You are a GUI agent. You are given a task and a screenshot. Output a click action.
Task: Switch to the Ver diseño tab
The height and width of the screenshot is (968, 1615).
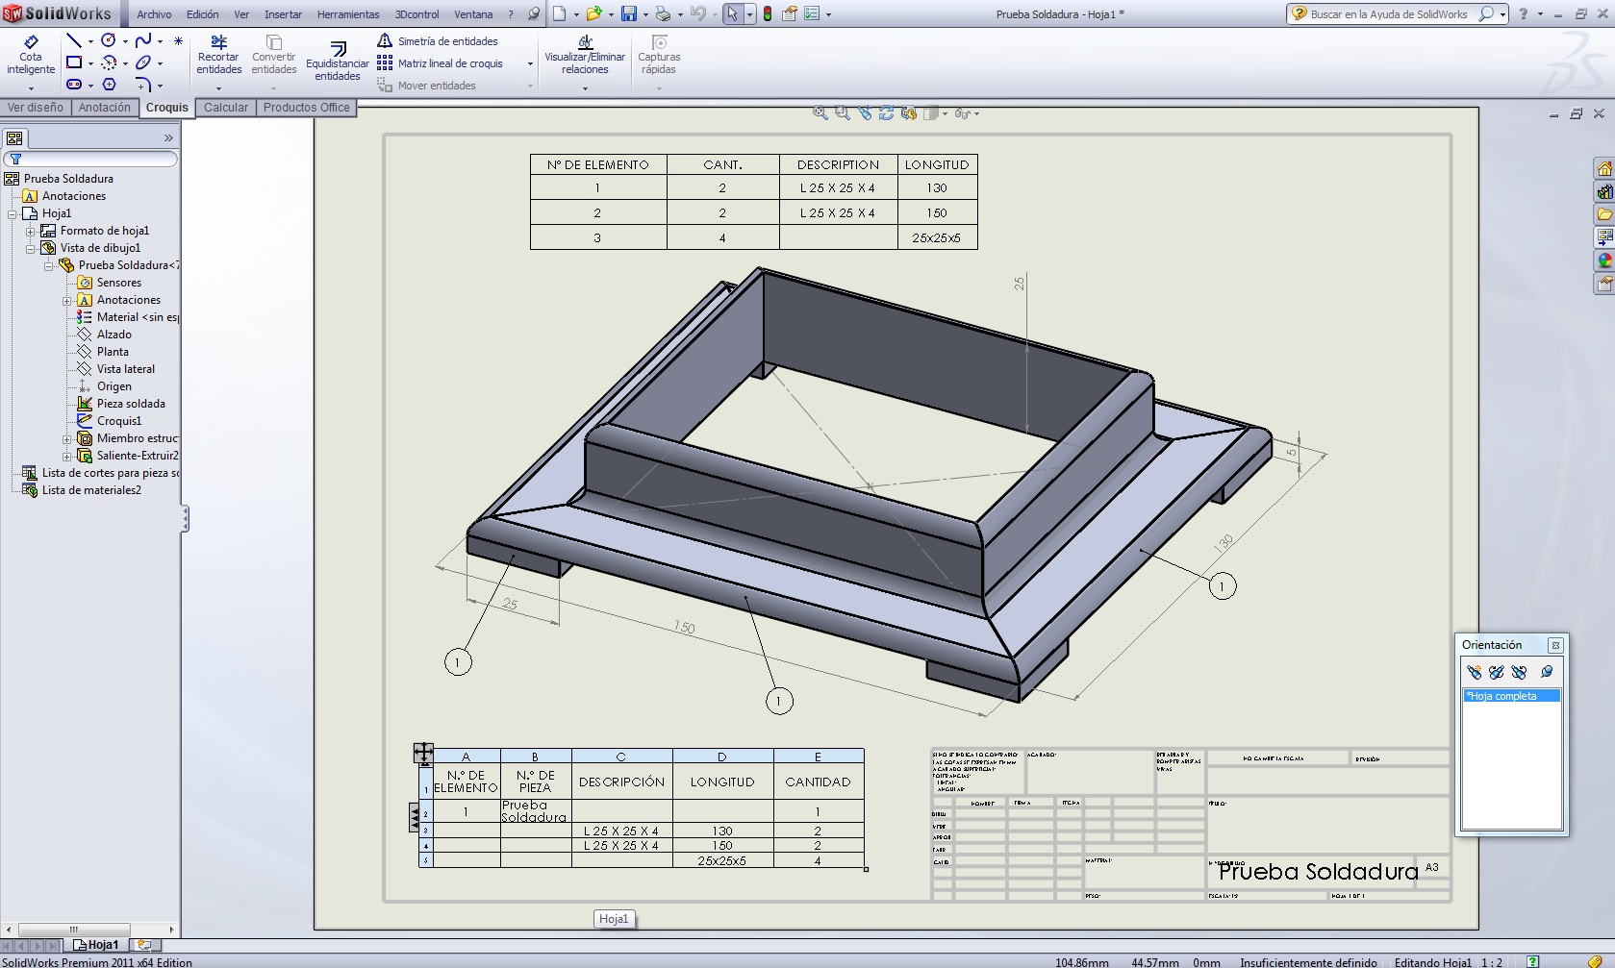36,108
